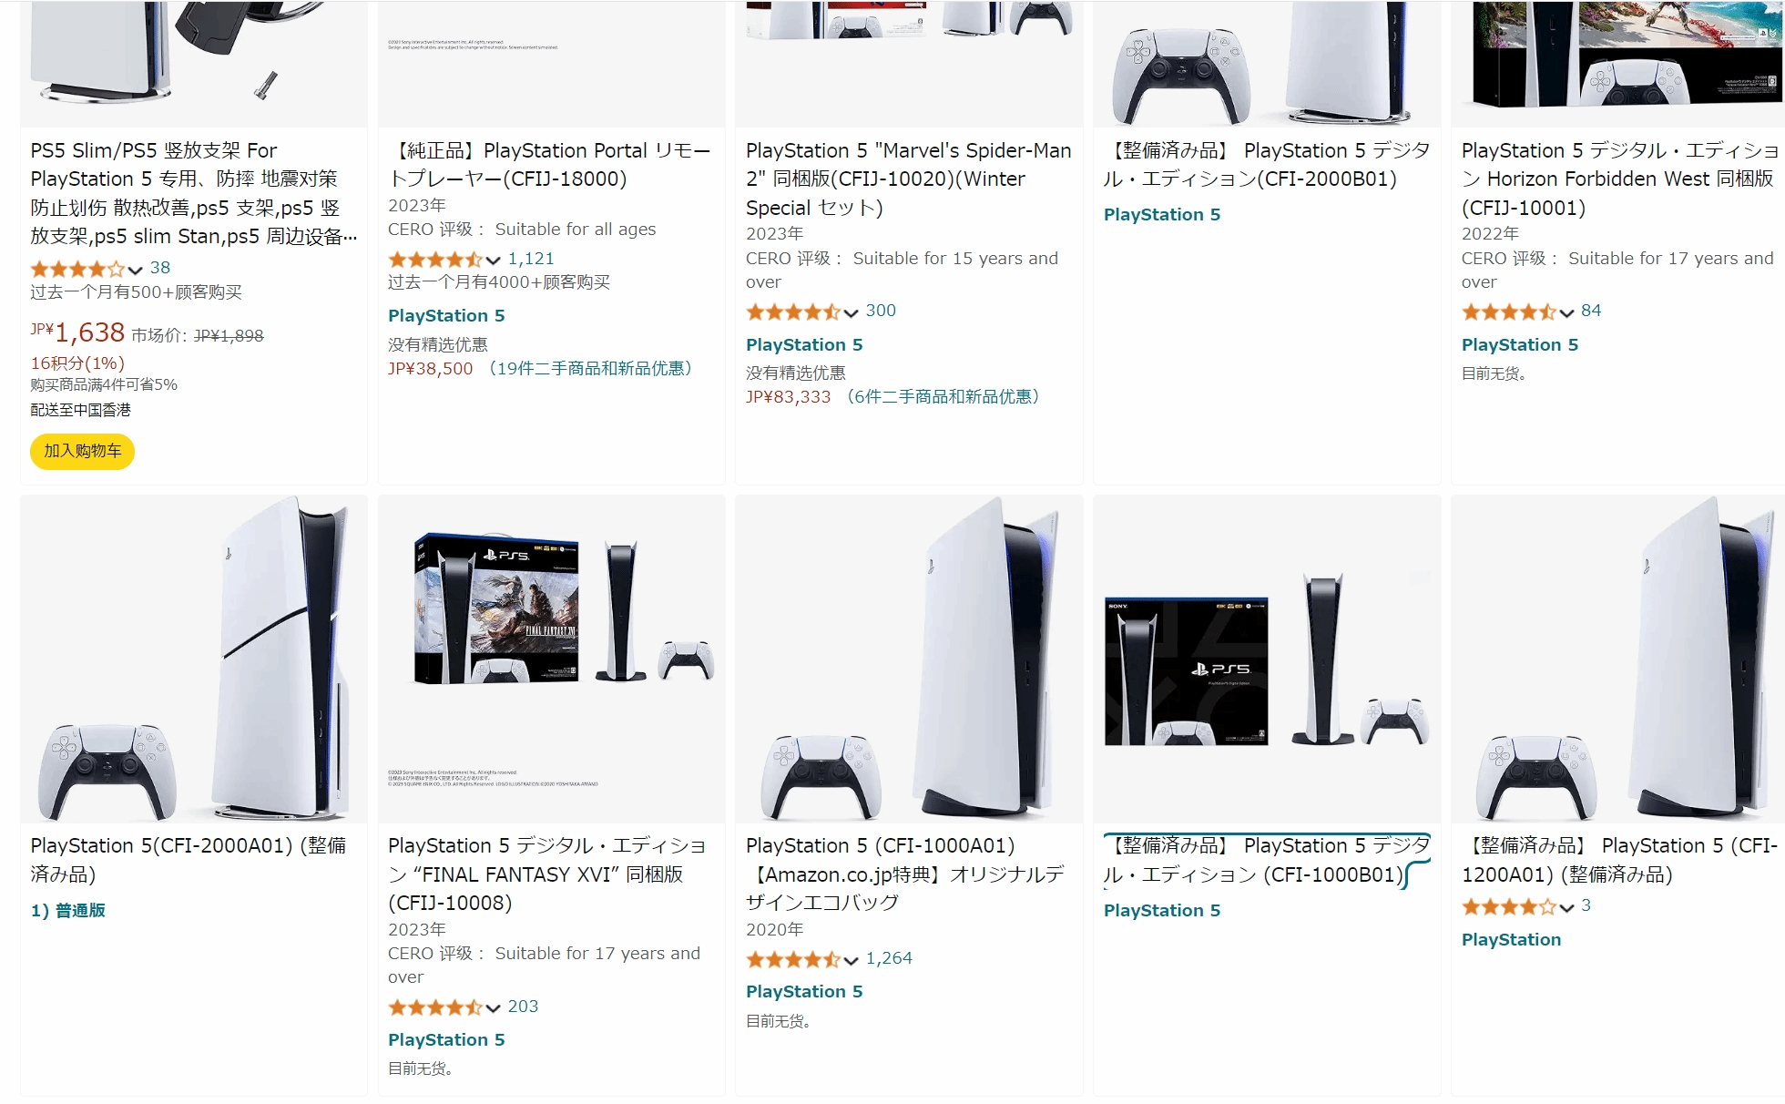Screen dimensions: 1785x1104
Task: Click the Spider-Man 2 bundle star rating
Action: tap(793, 312)
